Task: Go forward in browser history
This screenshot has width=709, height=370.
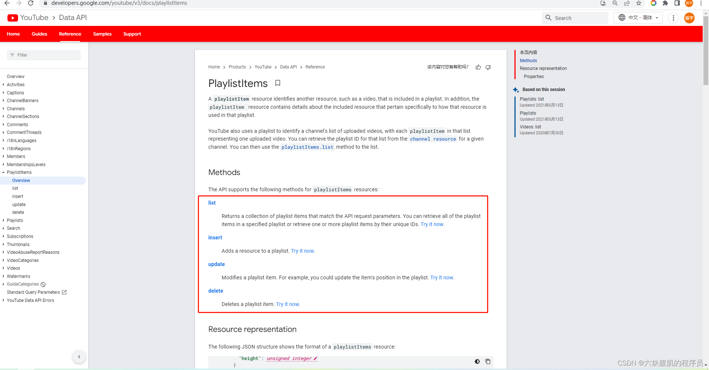Action: (x=19, y=3)
